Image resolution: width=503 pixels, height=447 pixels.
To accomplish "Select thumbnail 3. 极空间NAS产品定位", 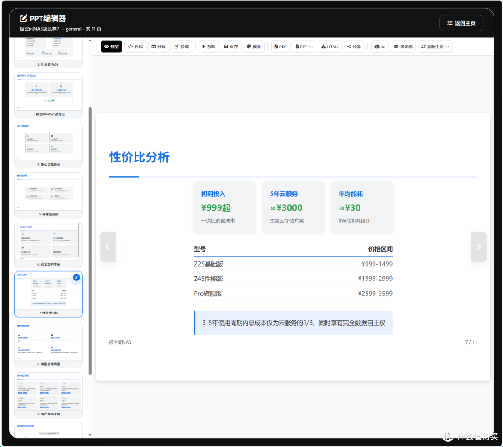I will tap(48, 95).
